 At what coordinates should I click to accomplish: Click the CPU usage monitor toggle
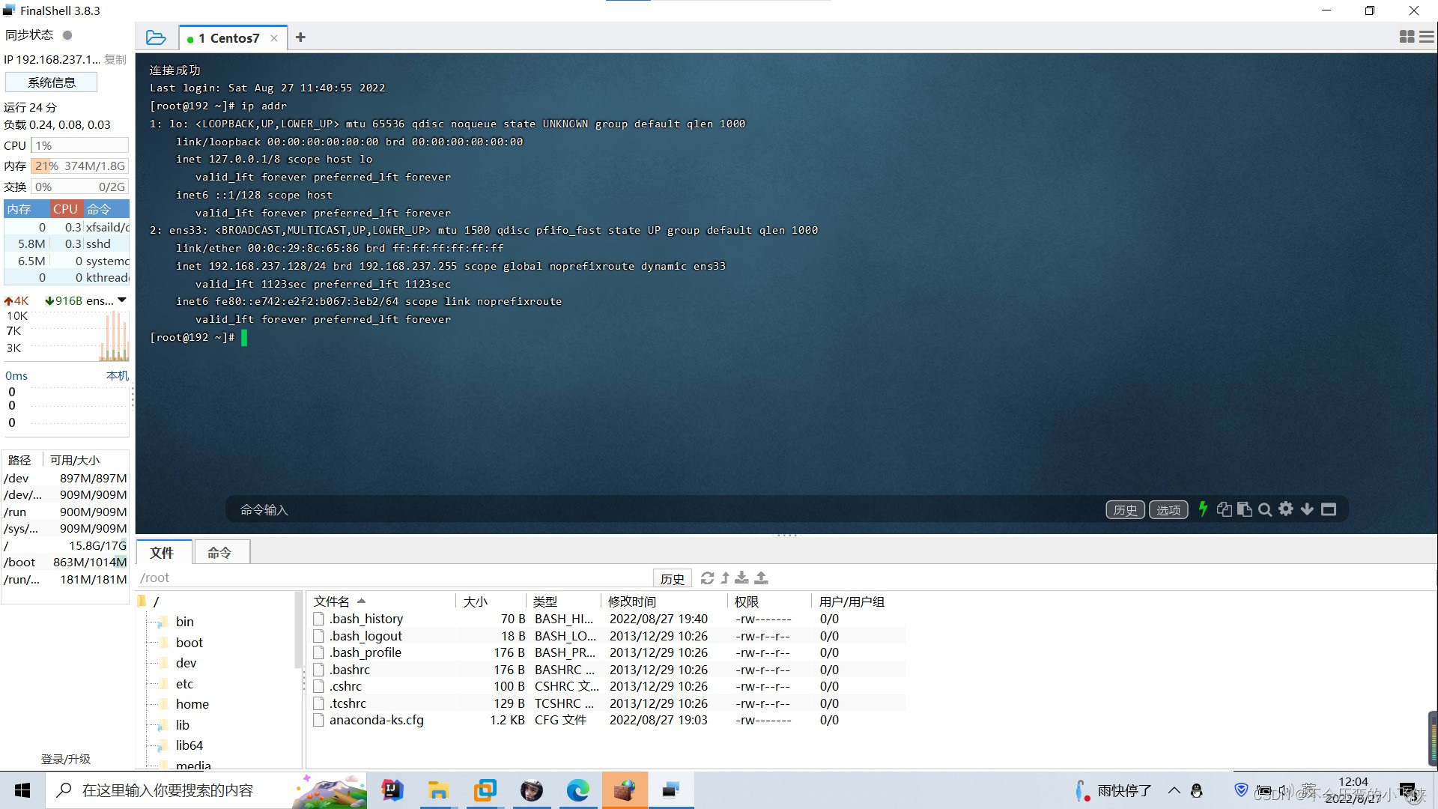64,210
